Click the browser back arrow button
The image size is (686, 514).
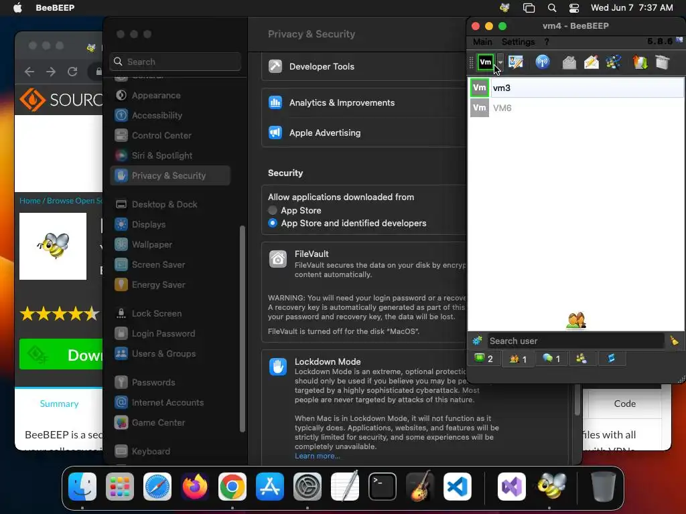click(x=29, y=71)
